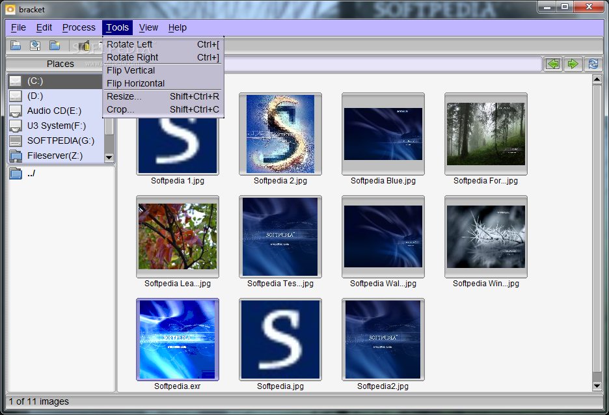The height and width of the screenshot is (415, 609).
Task: Go back with the green left arrow
Action: click(552, 64)
